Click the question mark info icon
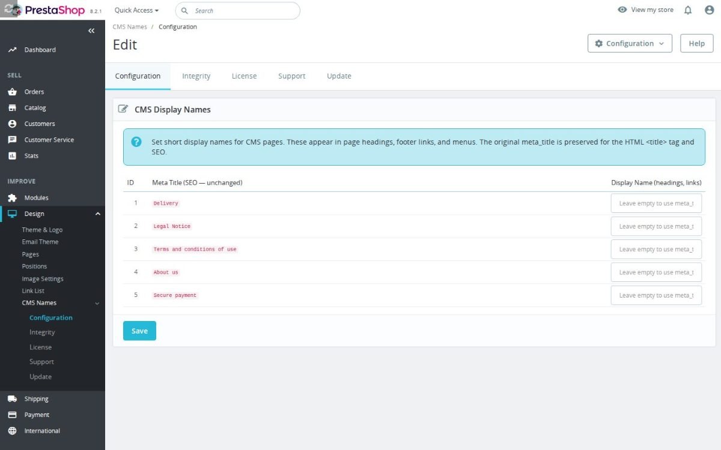This screenshot has width=721, height=450. pos(136,142)
